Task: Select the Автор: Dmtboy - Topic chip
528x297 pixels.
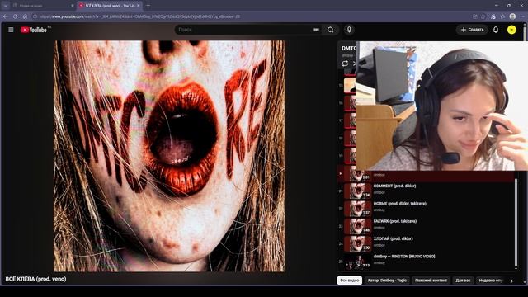Action: coord(387,280)
